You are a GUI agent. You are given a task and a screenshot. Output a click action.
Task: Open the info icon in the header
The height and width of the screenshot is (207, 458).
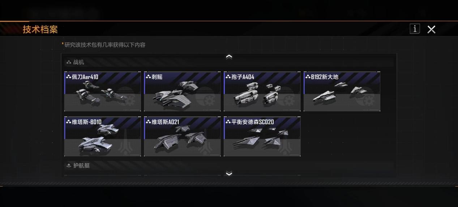[415, 29]
